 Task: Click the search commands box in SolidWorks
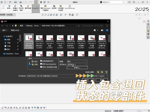[113, 2]
